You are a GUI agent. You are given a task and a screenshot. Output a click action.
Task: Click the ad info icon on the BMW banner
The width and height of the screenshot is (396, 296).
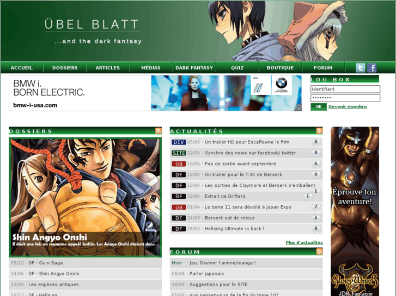(298, 108)
